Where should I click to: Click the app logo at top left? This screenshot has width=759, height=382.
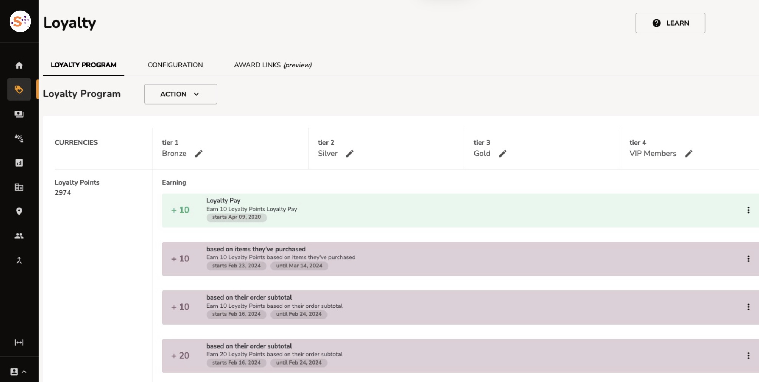tap(20, 22)
